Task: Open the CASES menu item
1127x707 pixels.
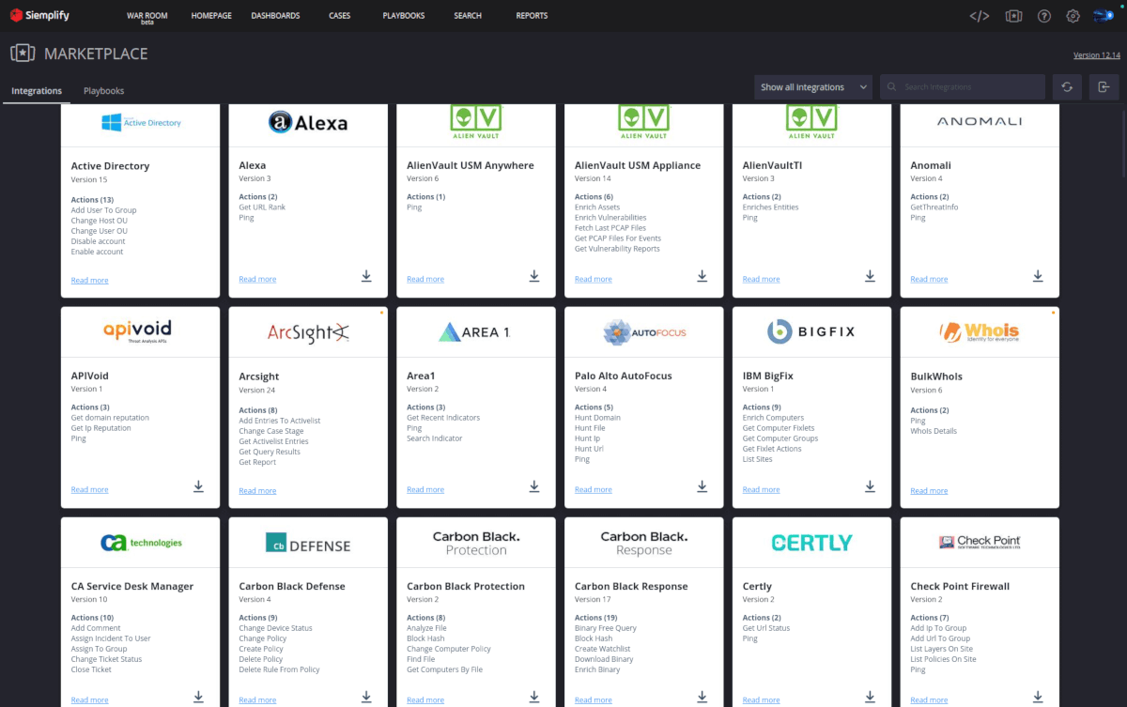Action: [341, 16]
